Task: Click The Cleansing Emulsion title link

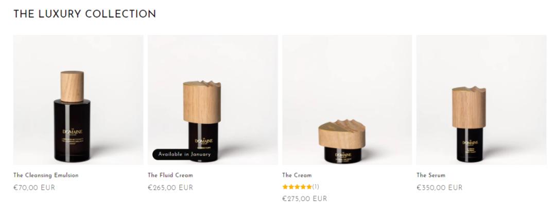Action: [46, 175]
